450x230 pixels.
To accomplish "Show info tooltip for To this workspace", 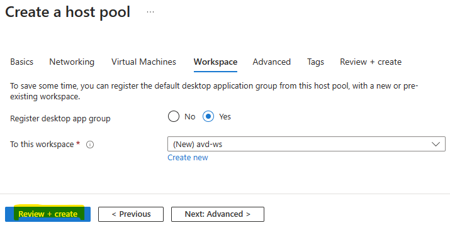I will click(90, 145).
